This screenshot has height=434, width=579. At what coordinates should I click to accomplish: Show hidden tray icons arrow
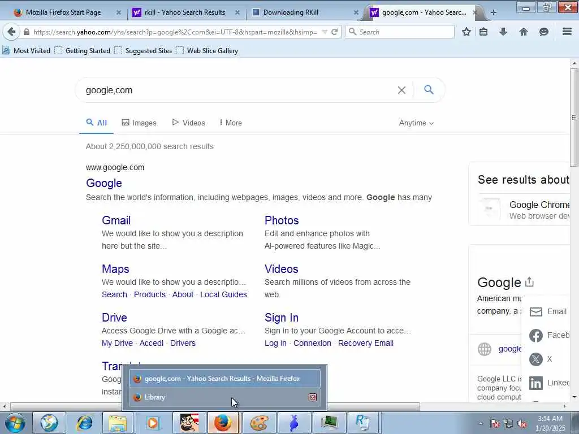pos(481,424)
